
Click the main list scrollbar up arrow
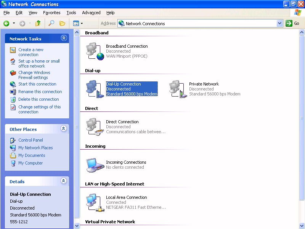point(302,32)
